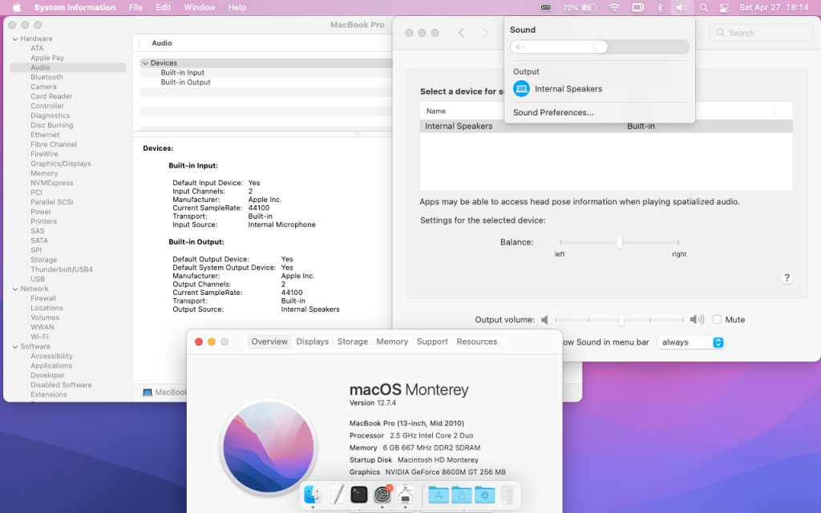Click the Wi-Fi menu bar icon

click(614, 7)
